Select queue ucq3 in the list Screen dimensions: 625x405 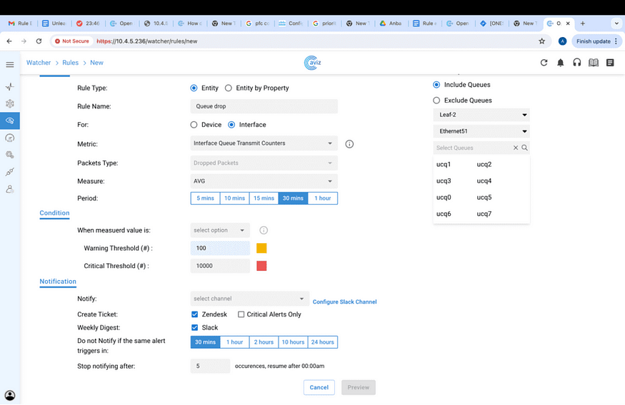[x=444, y=181]
